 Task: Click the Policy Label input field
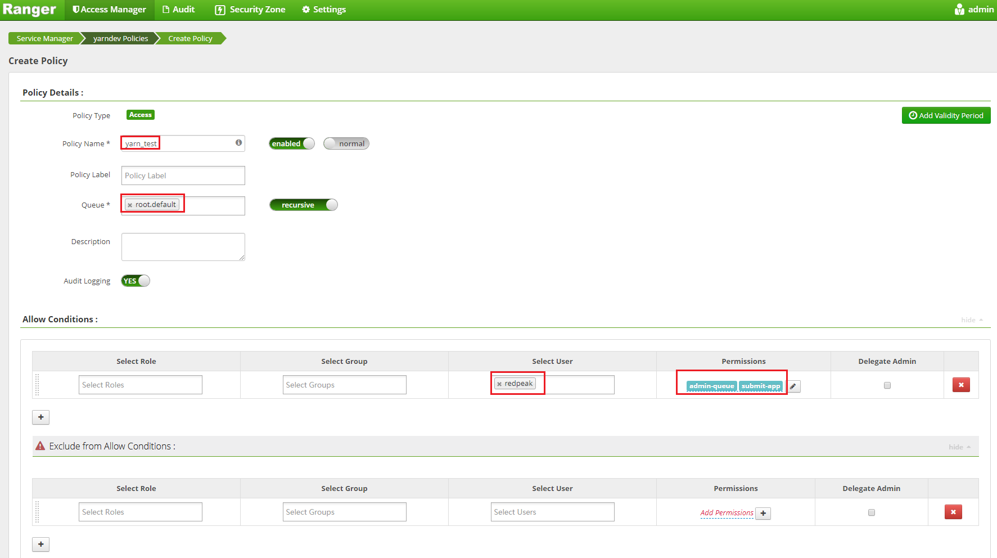point(183,175)
